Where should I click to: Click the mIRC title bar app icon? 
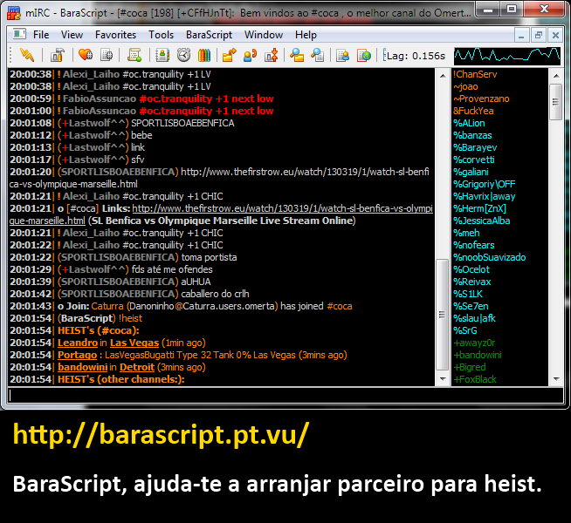(14, 13)
